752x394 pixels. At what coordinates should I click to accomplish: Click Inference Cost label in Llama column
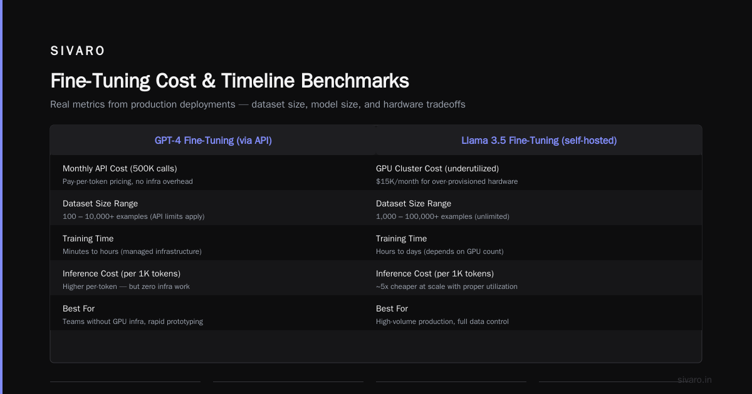435,273
